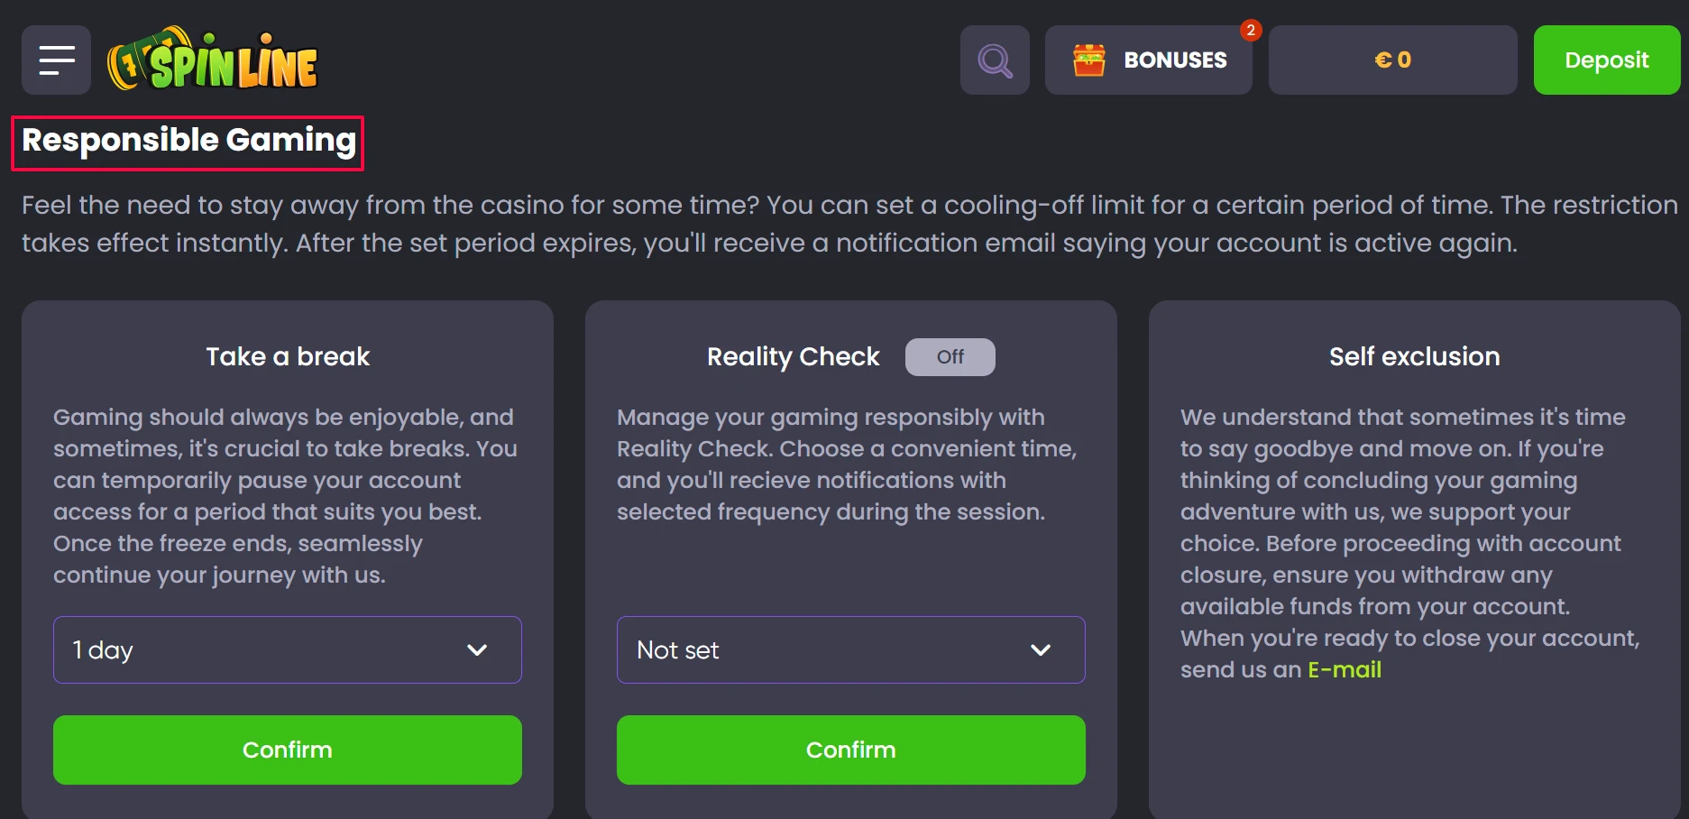1689x819 pixels.
Task: Click the treasure chest bonuses icon
Action: pos(1089,60)
